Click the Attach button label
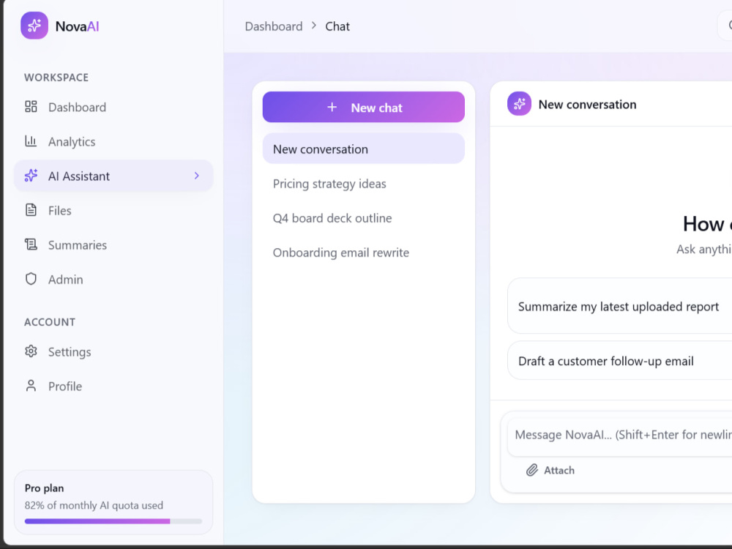 (x=559, y=470)
